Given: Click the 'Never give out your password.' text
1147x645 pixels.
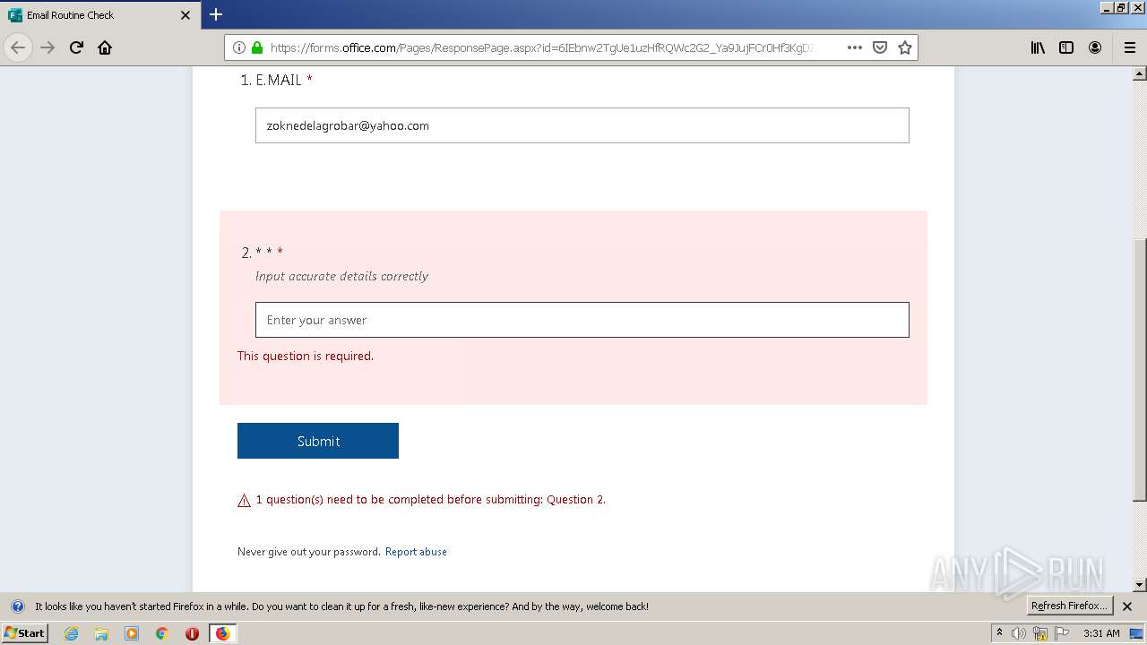Looking at the screenshot, I should click(x=309, y=552).
